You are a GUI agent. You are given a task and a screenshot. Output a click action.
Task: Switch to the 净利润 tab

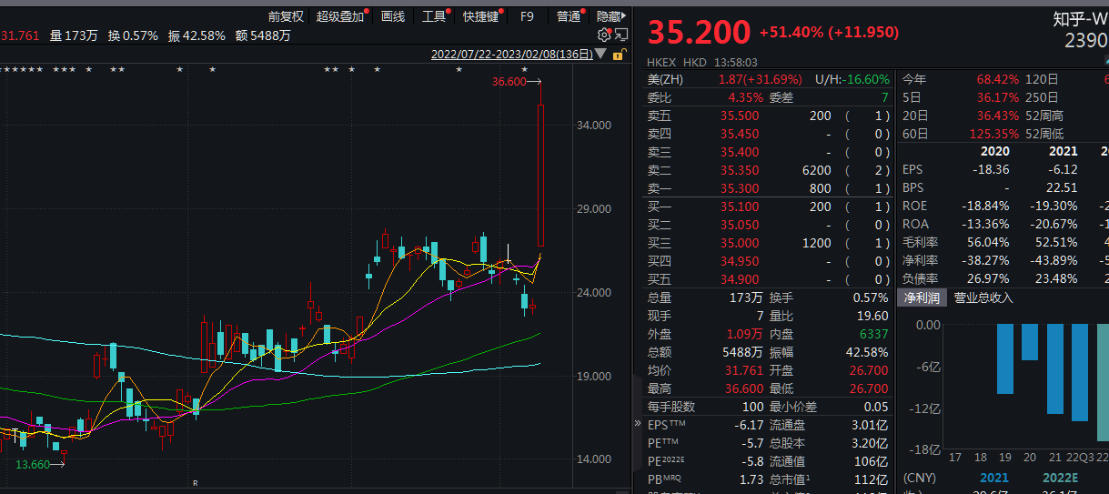point(922,297)
